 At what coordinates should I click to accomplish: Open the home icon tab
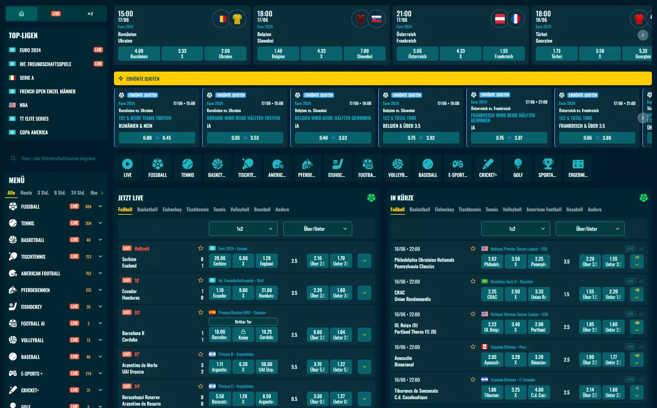(22, 14)
